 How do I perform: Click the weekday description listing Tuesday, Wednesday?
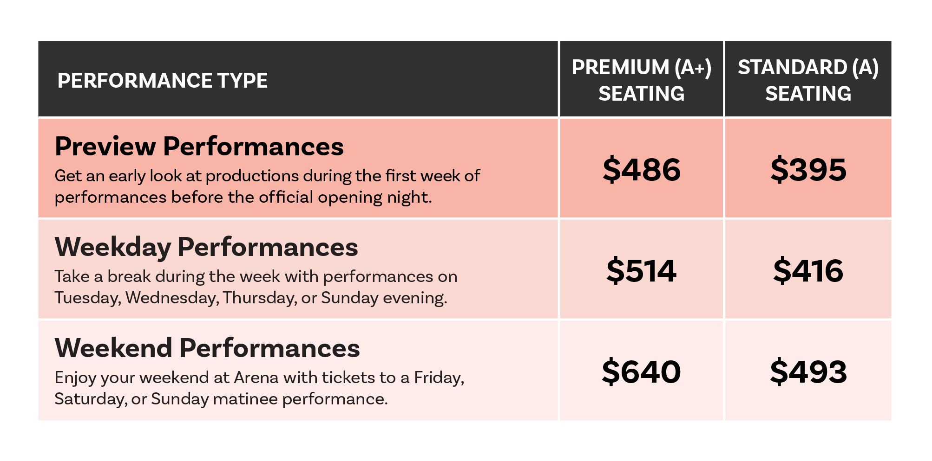click(x=256, y=288)
